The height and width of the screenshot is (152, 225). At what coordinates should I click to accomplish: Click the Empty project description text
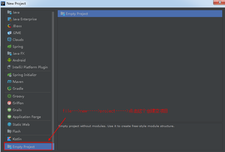coord(116,126)
